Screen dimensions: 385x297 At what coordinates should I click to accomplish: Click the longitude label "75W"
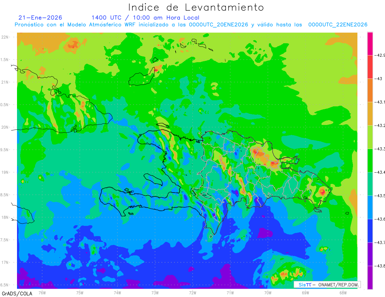click(80, 293)
